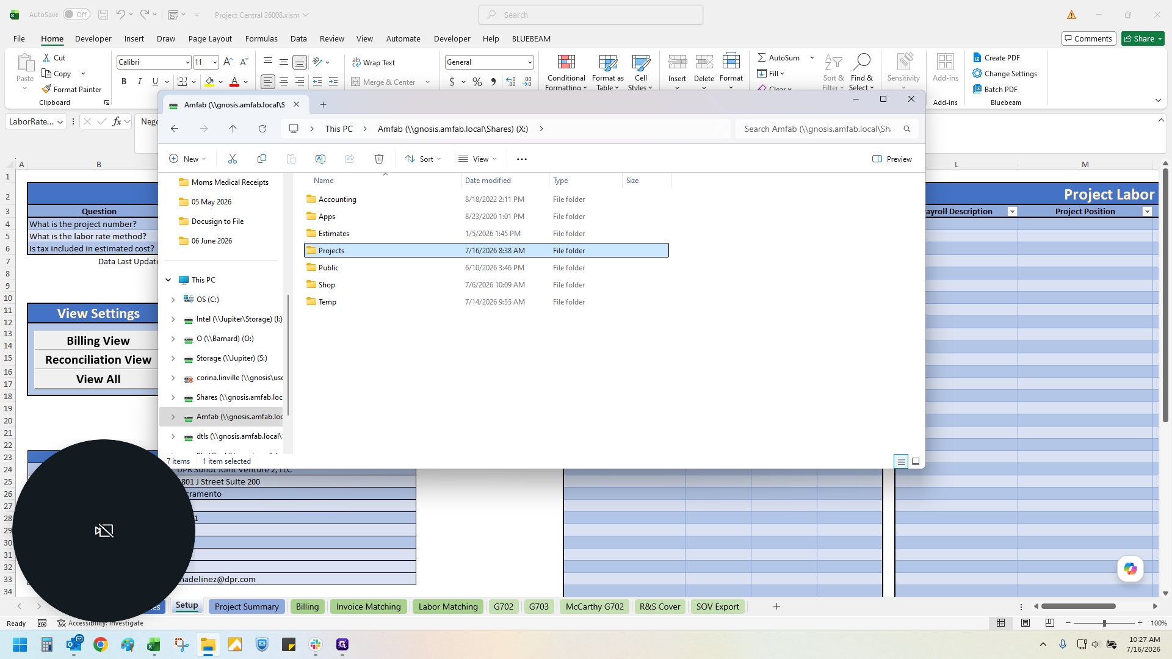Image resolution: width=1172 pixels, height=659 pixels.
Task: Toggle the Preview pane in Explorer
Action: point(892,159)
